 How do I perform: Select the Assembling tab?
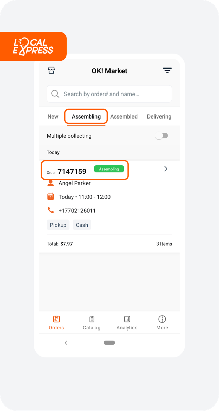point(86,116)
